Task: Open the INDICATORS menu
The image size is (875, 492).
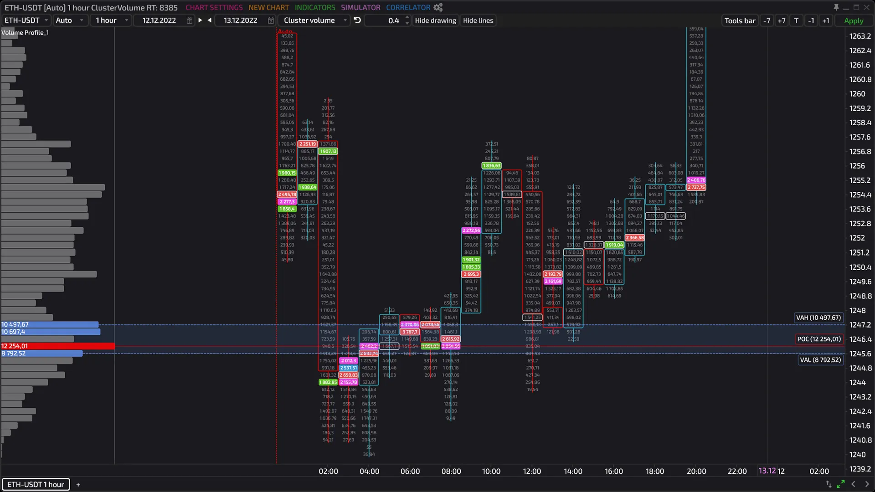Action: 314,7
